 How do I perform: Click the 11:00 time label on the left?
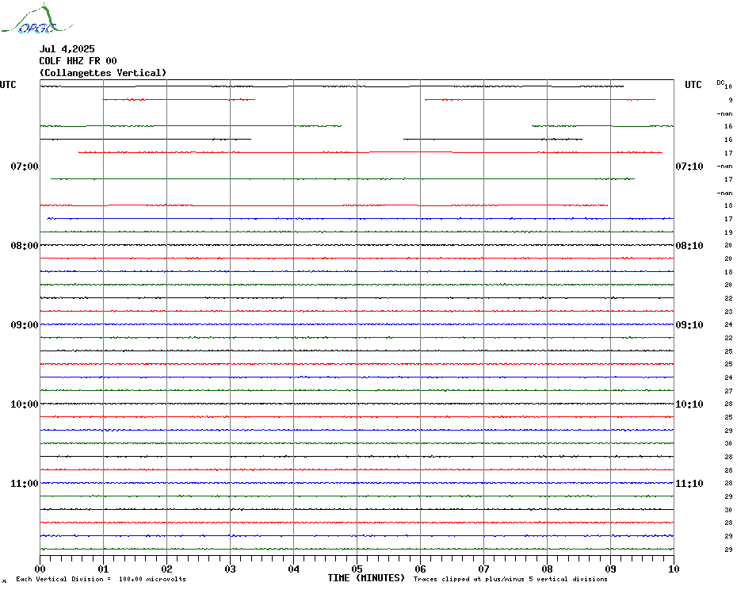pyautogui.click(x=25, y=484)
